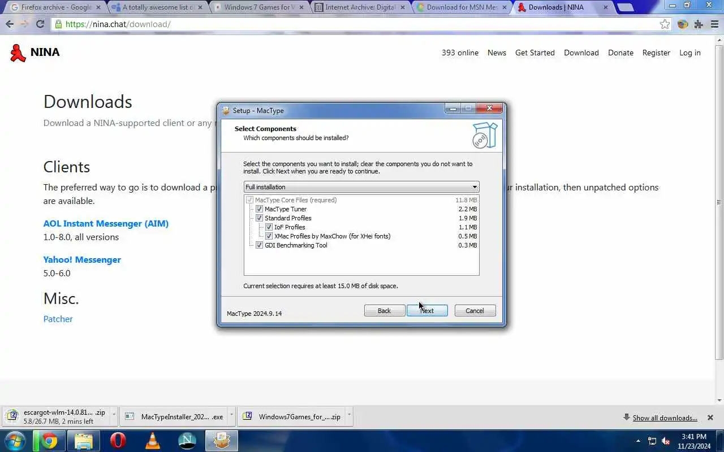Click the 393 online counter
724x452 pixels.
[460, 53]
